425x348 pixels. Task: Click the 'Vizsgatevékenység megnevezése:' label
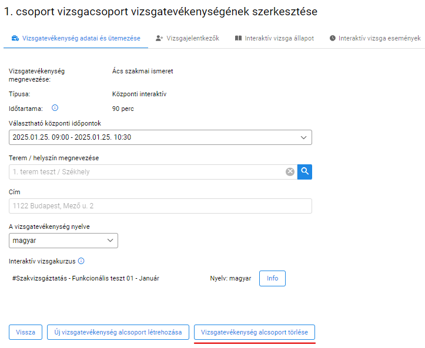point(36,75)
